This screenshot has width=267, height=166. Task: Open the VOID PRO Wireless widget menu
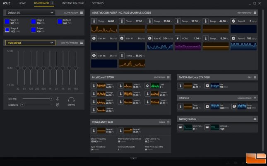pos(82,43)
